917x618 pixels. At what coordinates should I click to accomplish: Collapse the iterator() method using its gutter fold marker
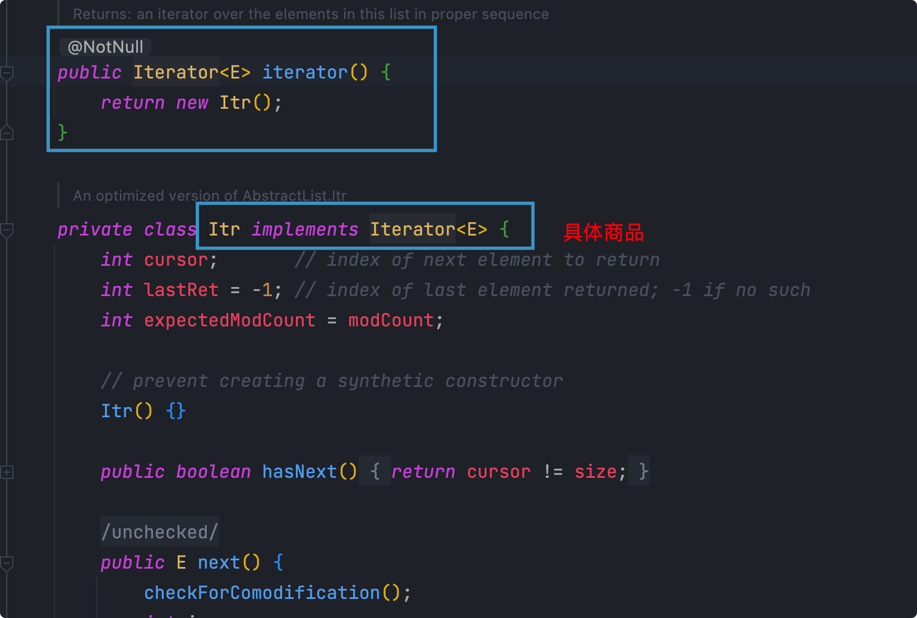7,73
